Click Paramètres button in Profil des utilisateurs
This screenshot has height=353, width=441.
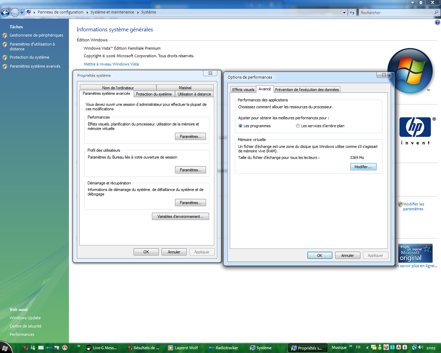click(x=191, y=170)
